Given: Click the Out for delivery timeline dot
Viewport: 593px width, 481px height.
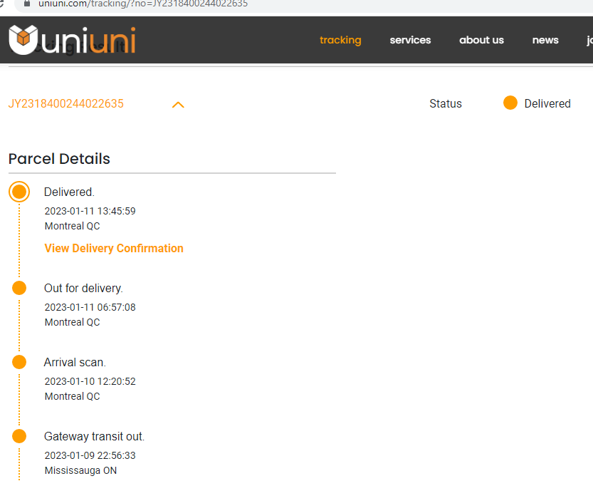Looking at the screenshot, I should click(19, 288).
